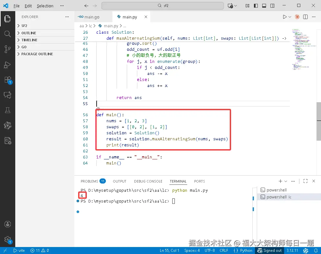The width and height of the screenshot is (321, 254).
Task: Click the Run Python File play button
Action: (x=284, y=17)
